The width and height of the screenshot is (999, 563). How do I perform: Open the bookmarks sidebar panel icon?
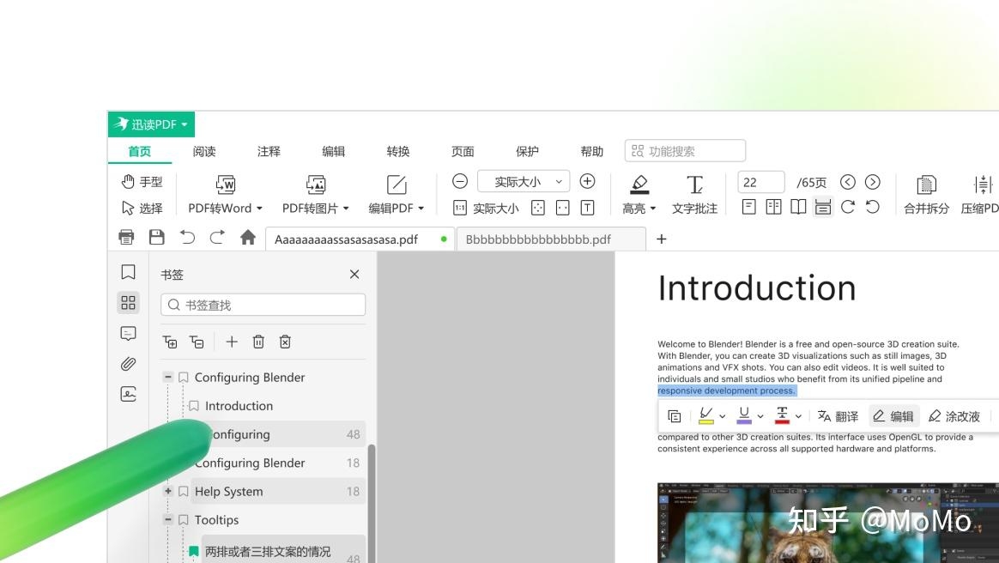point(128,272)
